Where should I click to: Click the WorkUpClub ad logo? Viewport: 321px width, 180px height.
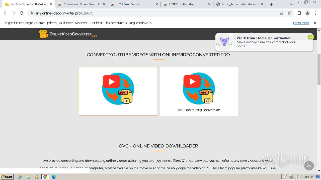click(224, 42)
